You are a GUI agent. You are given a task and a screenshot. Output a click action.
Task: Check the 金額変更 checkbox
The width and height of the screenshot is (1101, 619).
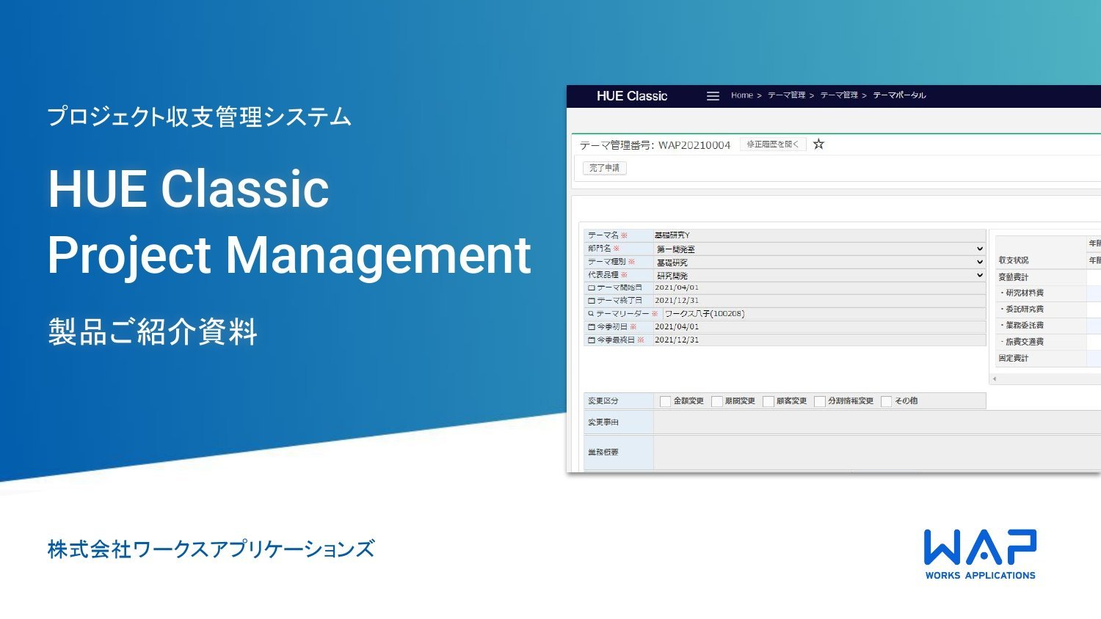665,401
